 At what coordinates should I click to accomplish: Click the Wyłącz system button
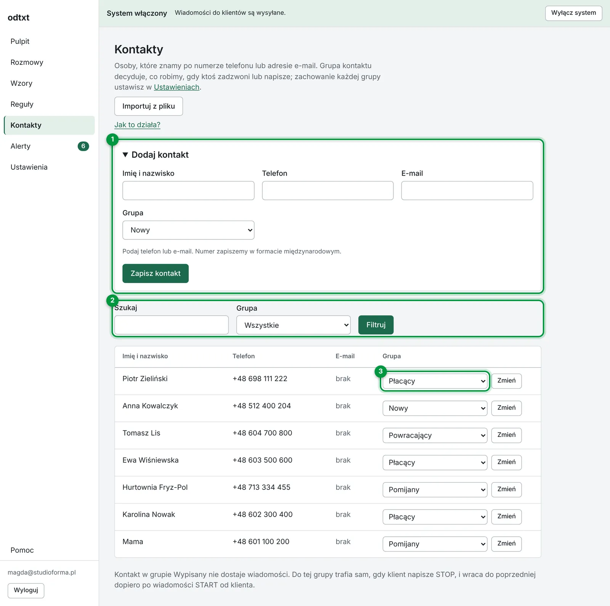point(573,13)
